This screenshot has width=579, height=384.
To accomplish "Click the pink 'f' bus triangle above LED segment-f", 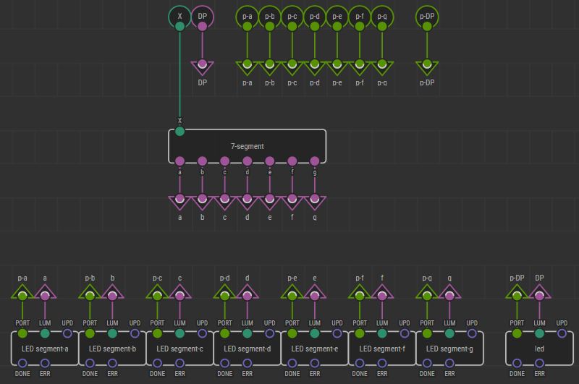I will coord(382,293).
